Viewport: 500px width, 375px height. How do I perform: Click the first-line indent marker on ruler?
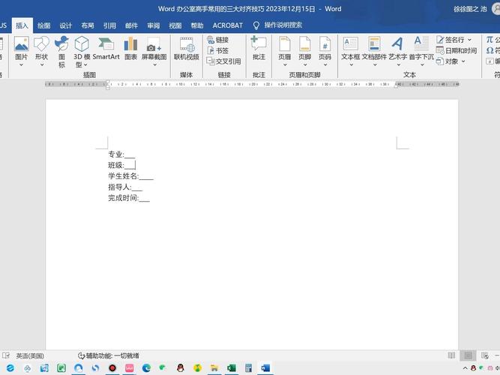pyautogui.click(x=108, y=82)
